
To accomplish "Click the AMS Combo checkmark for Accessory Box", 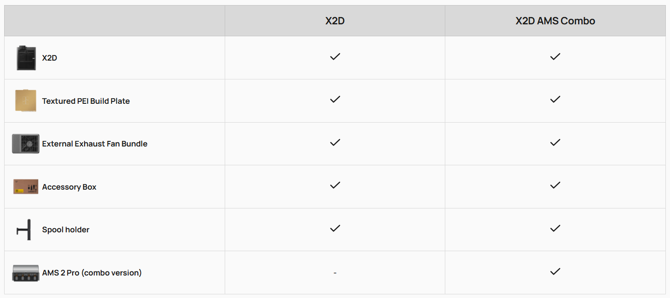I will click(555, 186).
